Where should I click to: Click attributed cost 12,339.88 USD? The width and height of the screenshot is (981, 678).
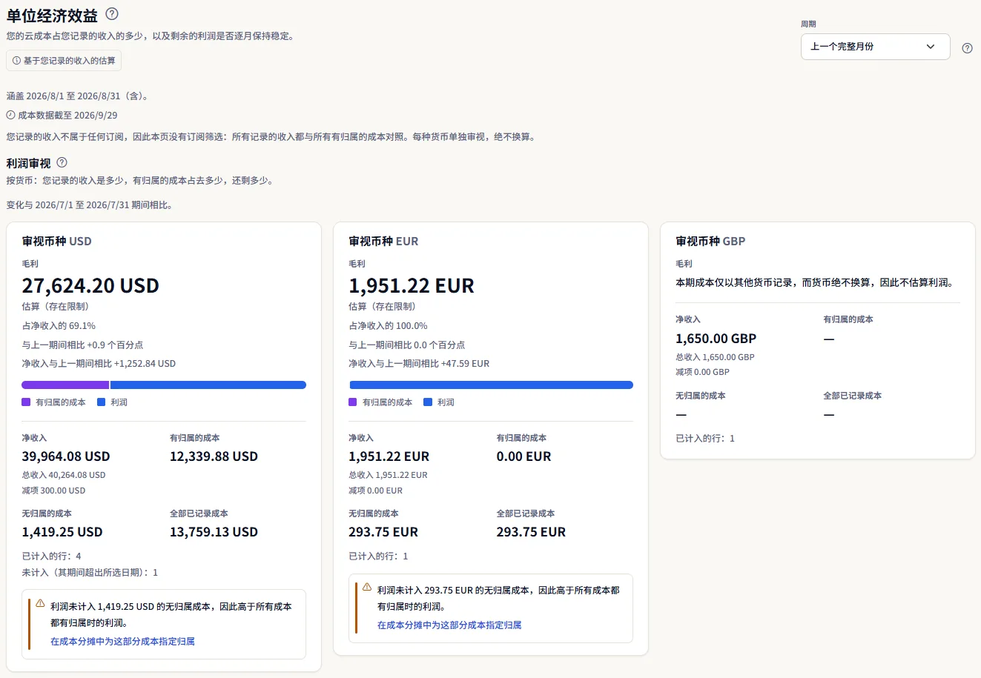[x=214, y=456]
